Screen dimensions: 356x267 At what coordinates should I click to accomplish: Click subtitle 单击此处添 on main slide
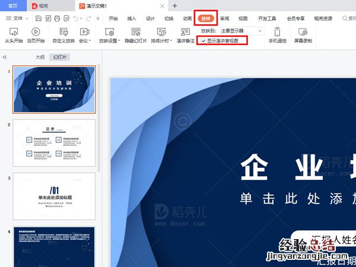point(291,198)
